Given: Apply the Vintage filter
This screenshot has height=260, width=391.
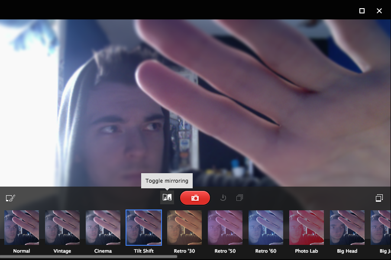Looking at the screenshot, I should (x=62, y=228).
